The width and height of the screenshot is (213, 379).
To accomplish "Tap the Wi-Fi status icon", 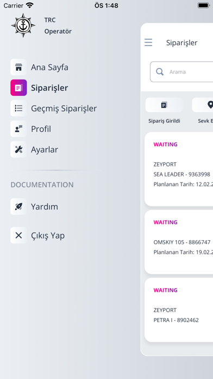I will [30, 5].
